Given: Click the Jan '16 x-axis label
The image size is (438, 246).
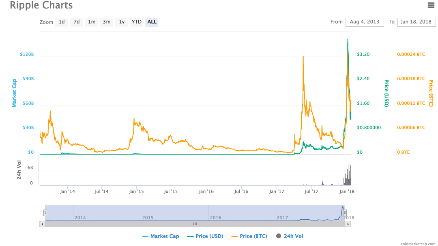Looking at the screenshot, I should point(206,191).
